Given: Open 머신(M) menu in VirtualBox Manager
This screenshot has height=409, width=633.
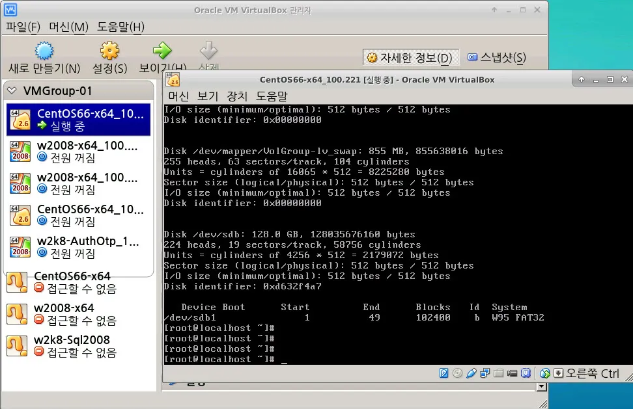Looking at the screenshot, I should pyautogui.click(x=68, y=27).
